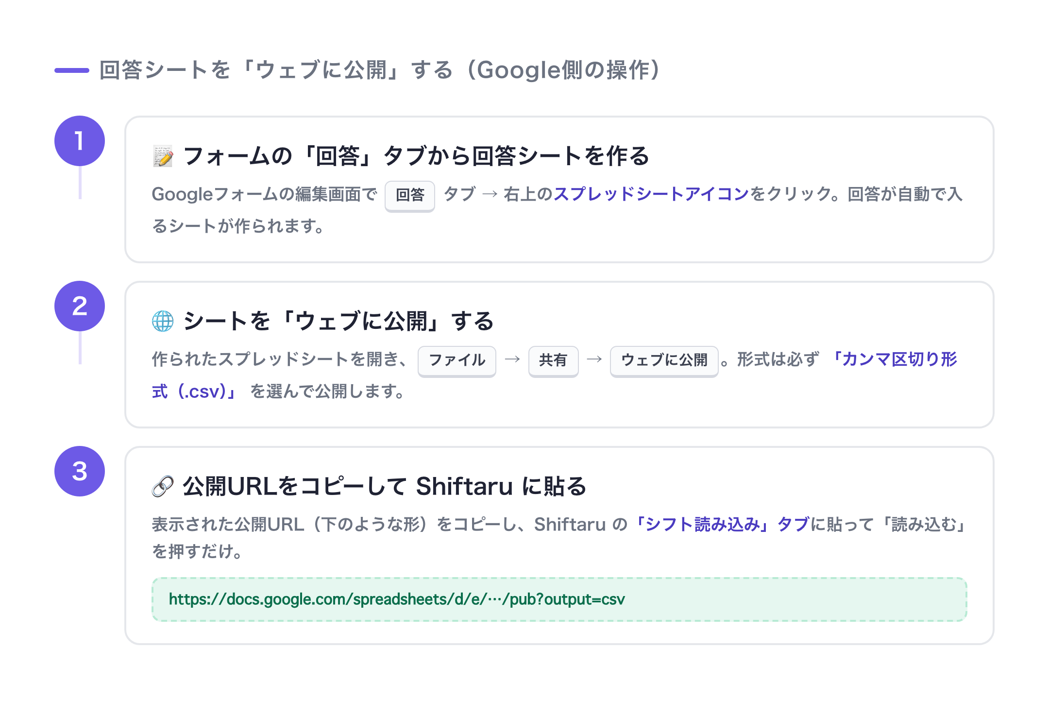1049x717 pixels.
Task: Click the docs.google.com example URL box
Action: (x=559, y=599)
